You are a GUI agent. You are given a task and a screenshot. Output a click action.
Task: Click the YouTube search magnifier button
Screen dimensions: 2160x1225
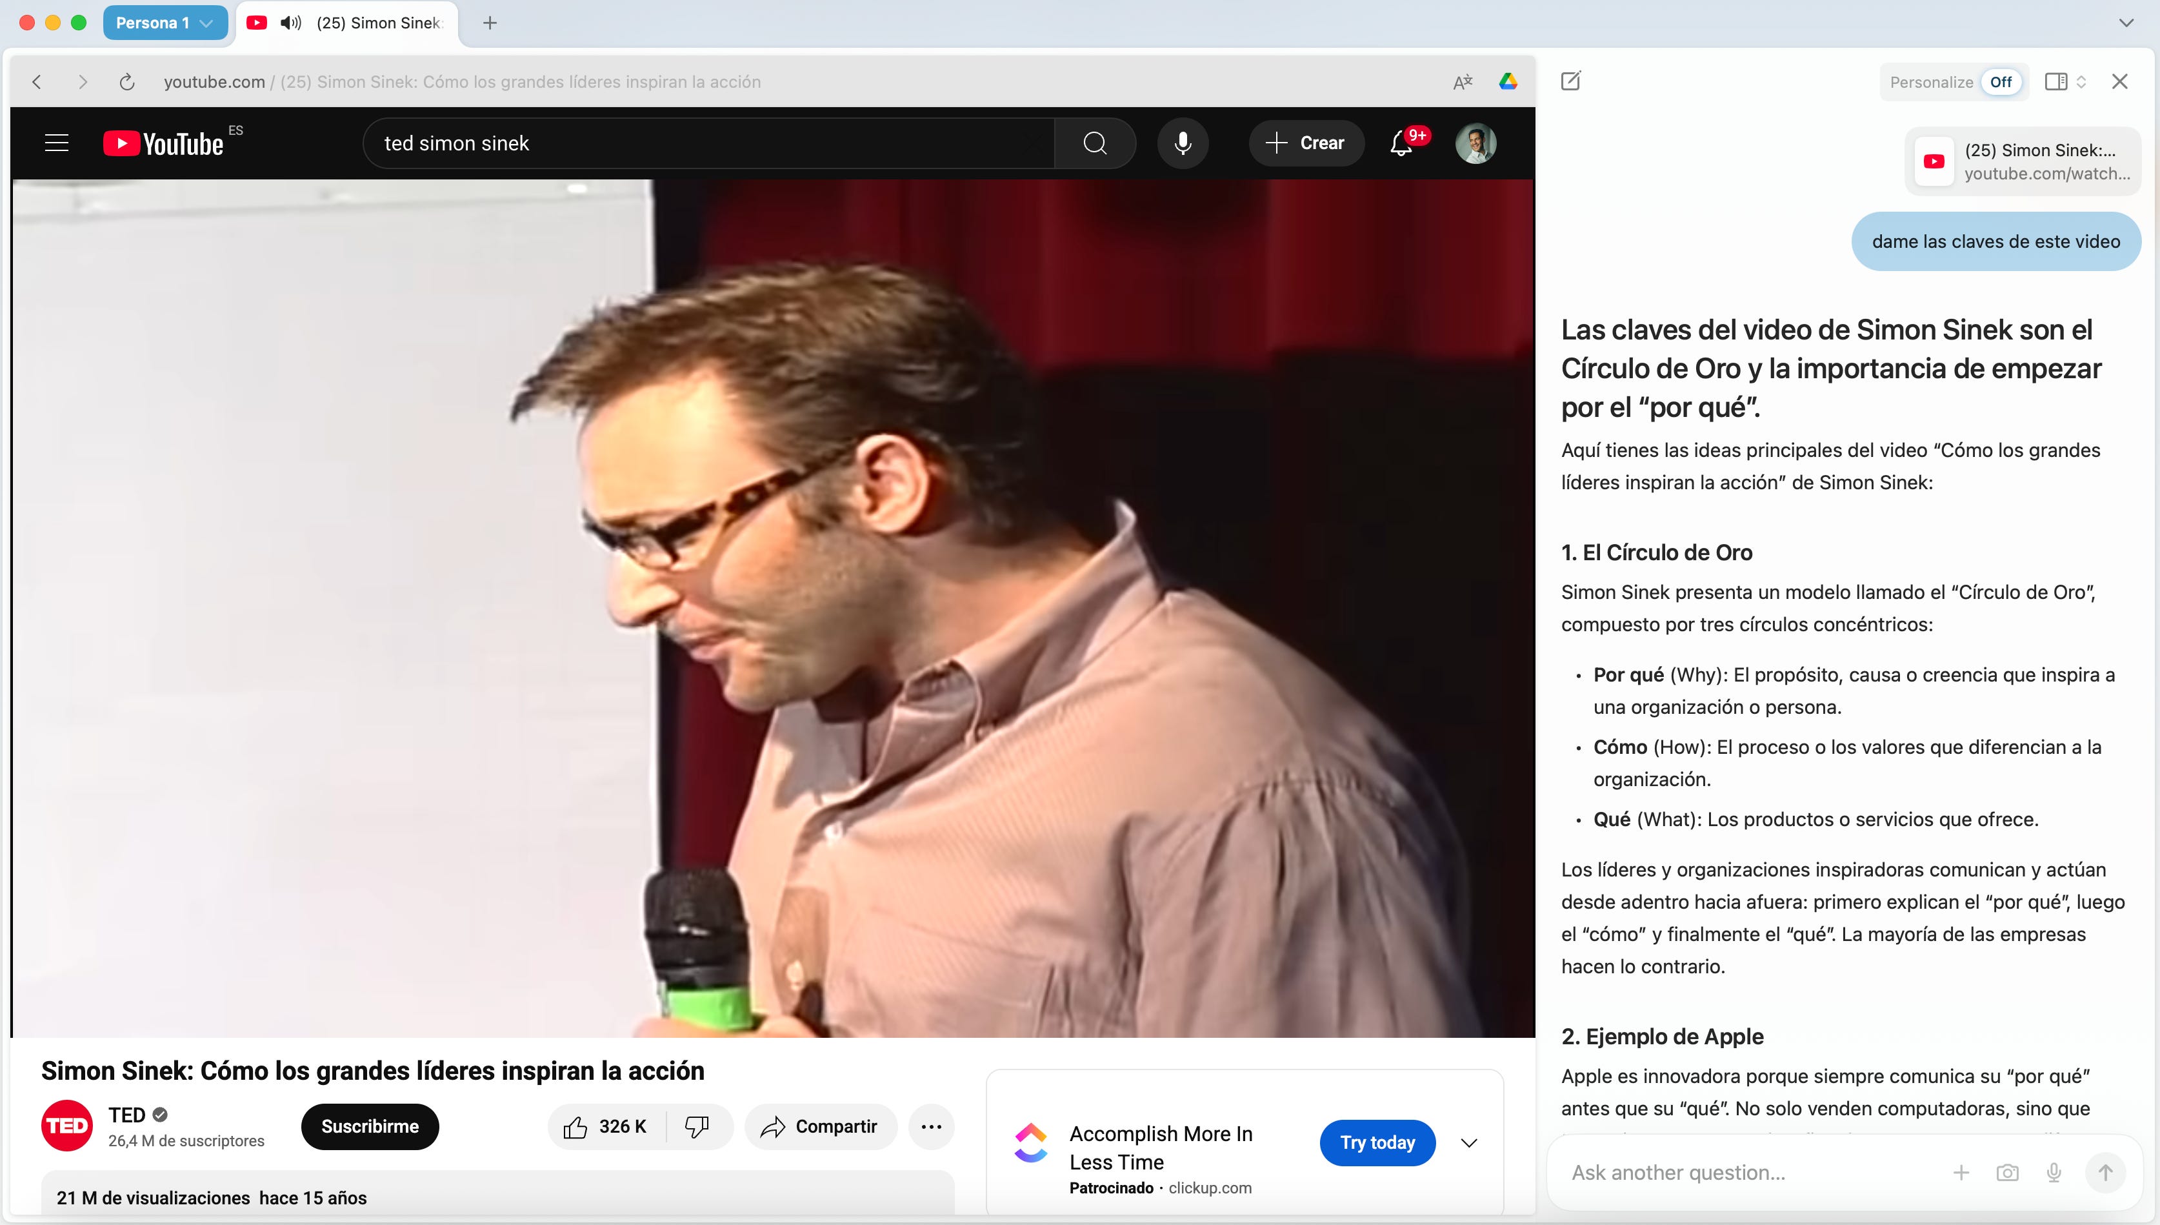pos(1095,143)
